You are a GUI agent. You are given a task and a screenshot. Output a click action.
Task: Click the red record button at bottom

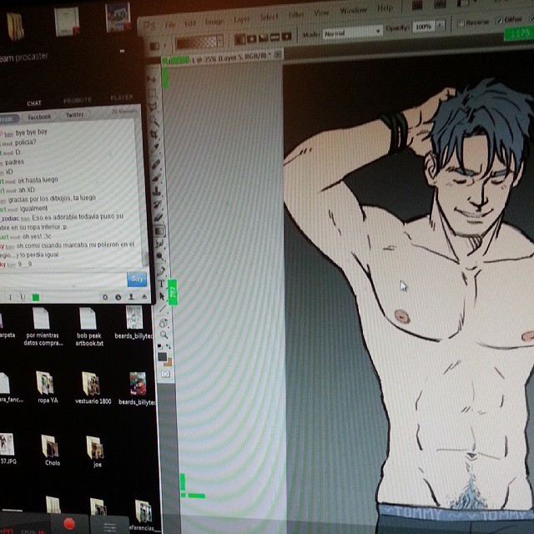pos(69,523)
